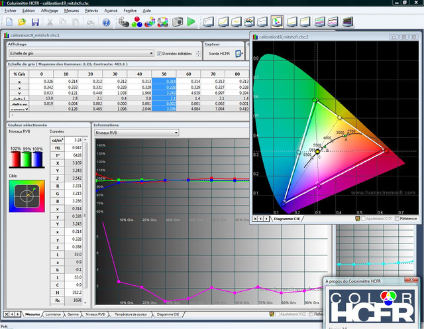
Task: Open the Mesures menu
Action: (72, 11)
